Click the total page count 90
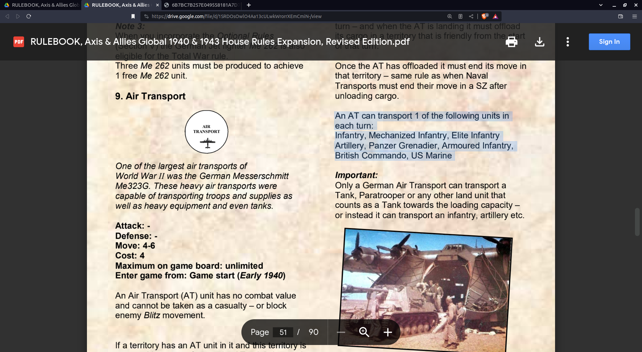 click(313, 332)
